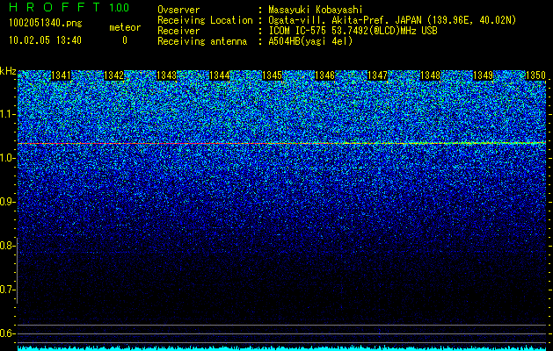Image resolution: width=553 pixels, height=351 pixels.
Task: Click the 1345 time marker
Action: [x=273, y=75]
